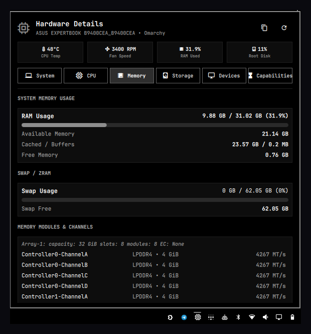Click the SWAP / ZRAM heading

[34, 173]
